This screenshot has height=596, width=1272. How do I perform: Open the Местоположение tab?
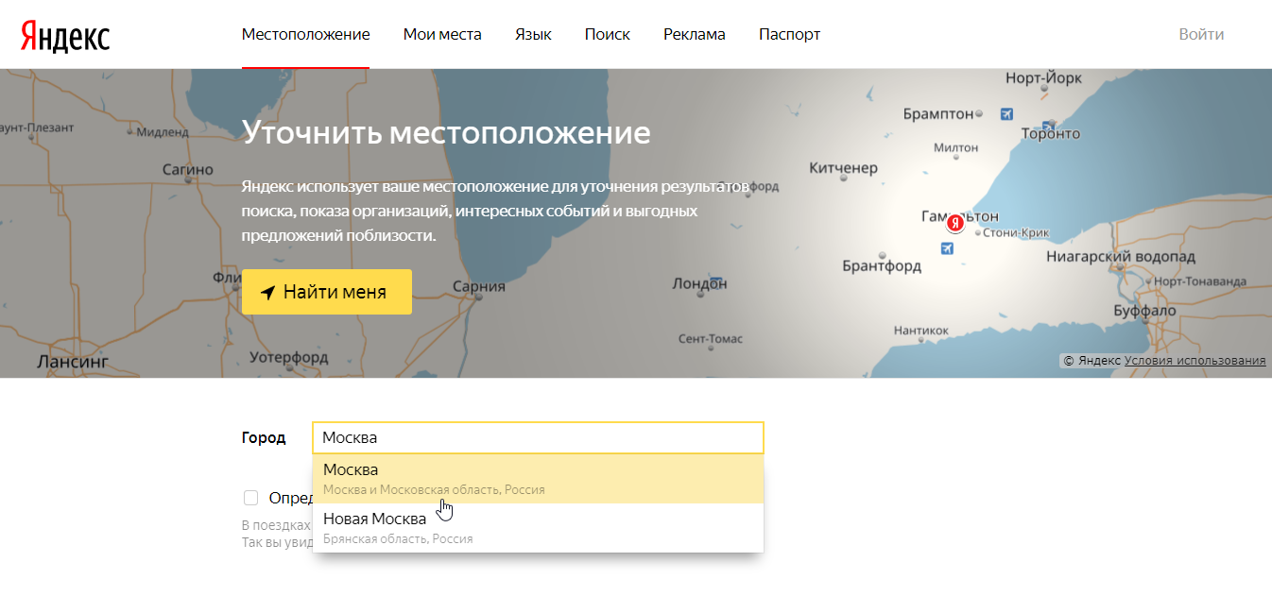[305, 34]
